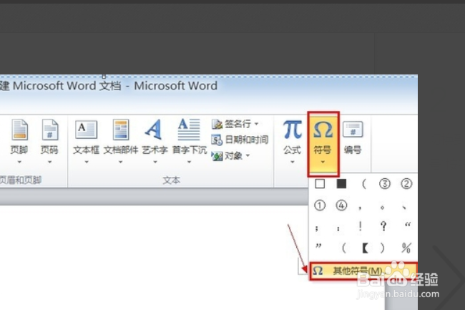Insert the circled number ③ symbol
This screenshot has width=465, height=310.
coord(385,184)
